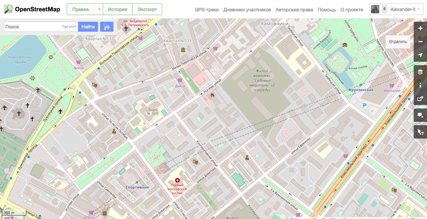Viewport: 427px width, 219px height.
Task: Activate the query features tool
Action: pyautogui.click(x=420, y=132)
